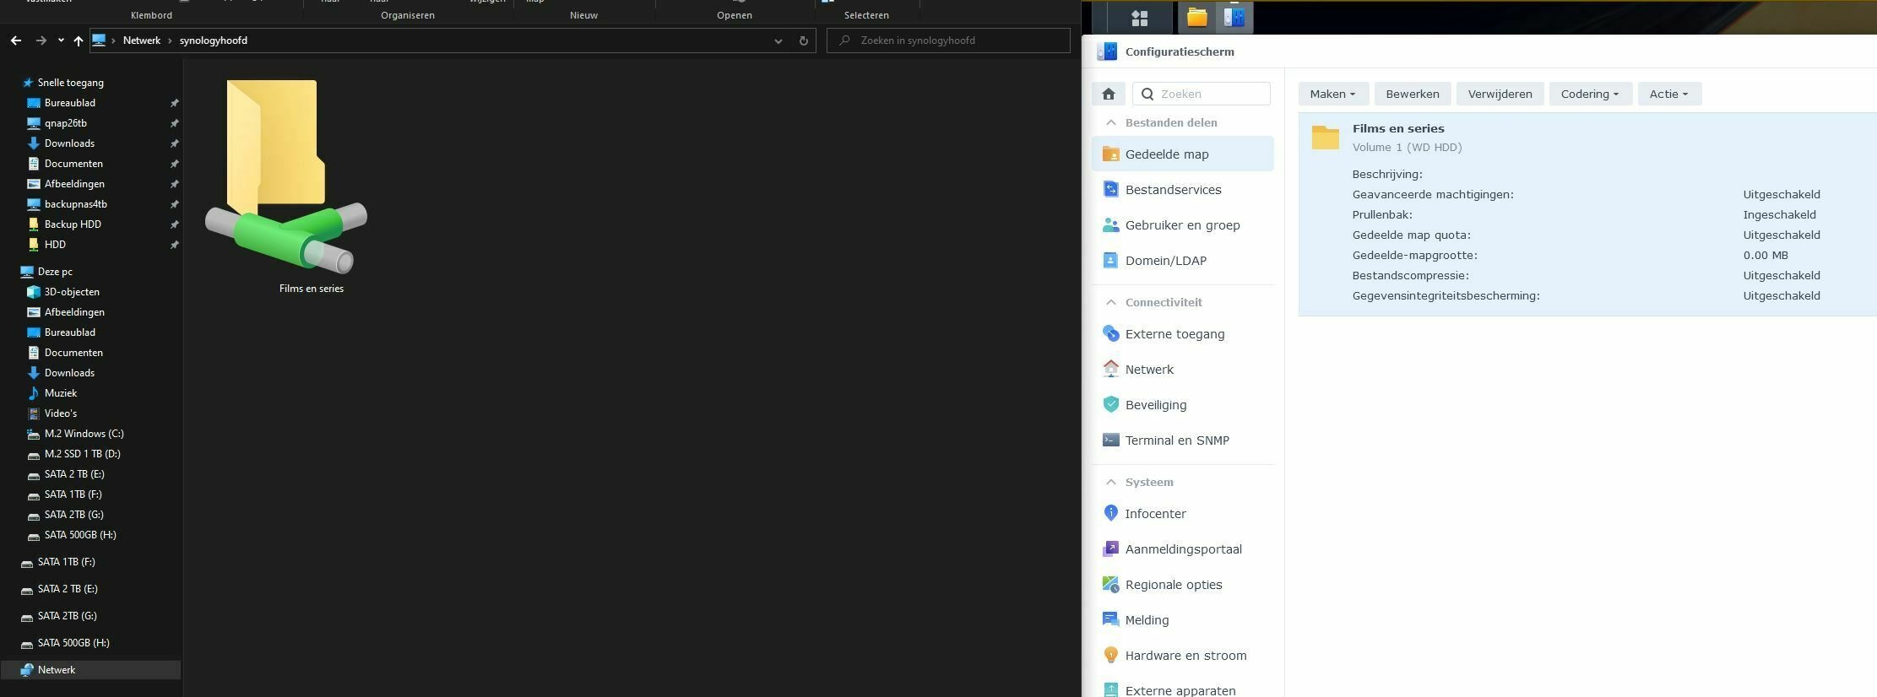Viewport: 1877px width, 697px height.
Task: Open 3D-objecten folder in sidebar
Action: [72, 292]
